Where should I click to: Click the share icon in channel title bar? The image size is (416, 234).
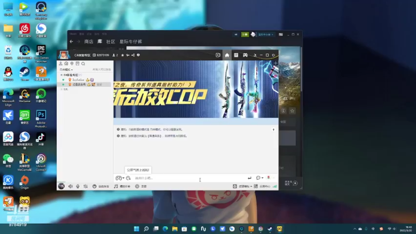[133, 55]
